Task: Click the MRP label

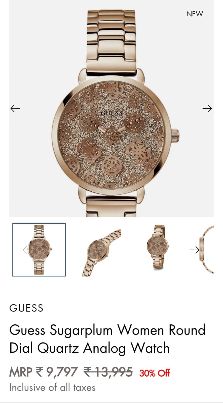Action: click(21, 372)
